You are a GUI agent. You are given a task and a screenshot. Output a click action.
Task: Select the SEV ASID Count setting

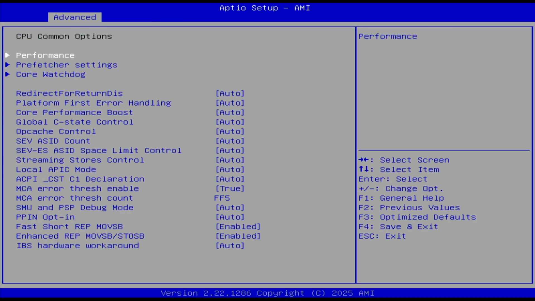tap(53, 141)
